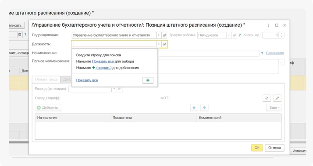Click the График работы Пятидневка field
The width and height of the screenshot is (313, 166).
click(212, 35)
